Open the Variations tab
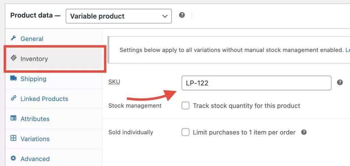350x166 pixels. click(35, 139)
